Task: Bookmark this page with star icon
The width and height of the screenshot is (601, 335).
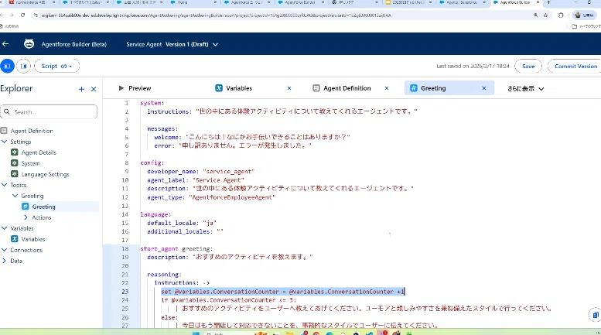Action: (546, 15)
